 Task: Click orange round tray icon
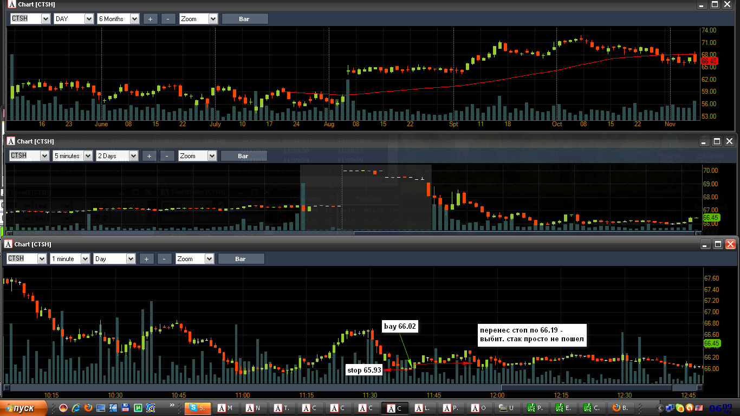(689, 408)
